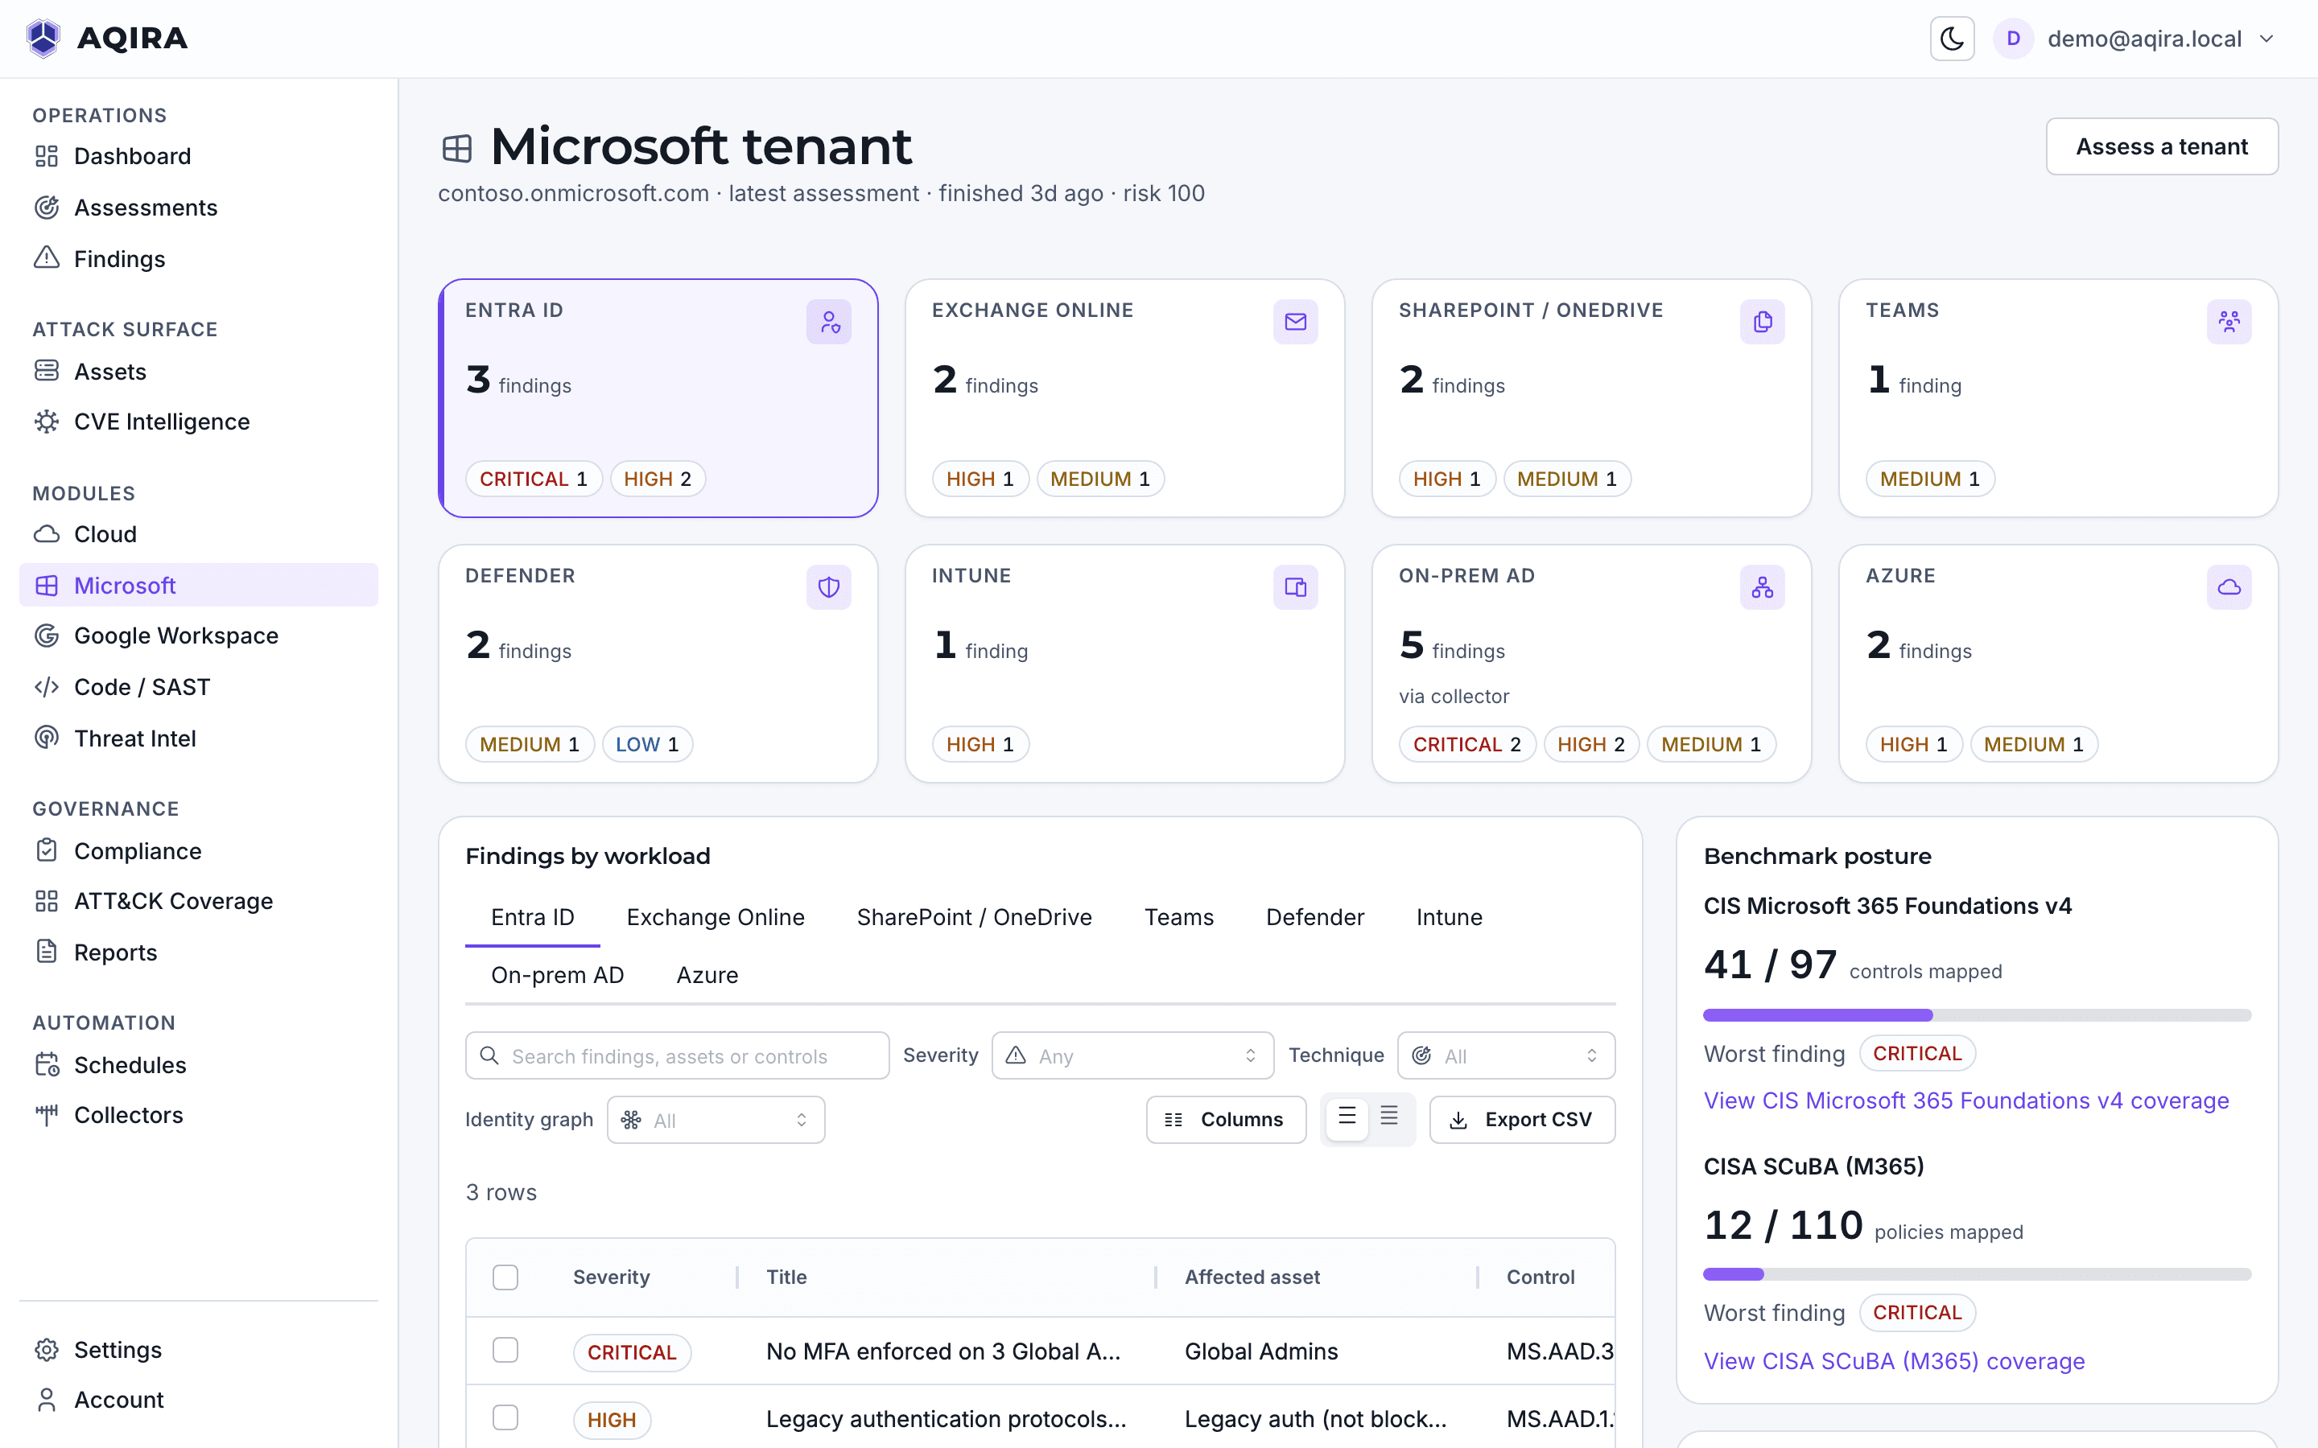Select the Microsoft module

point(198,585)
